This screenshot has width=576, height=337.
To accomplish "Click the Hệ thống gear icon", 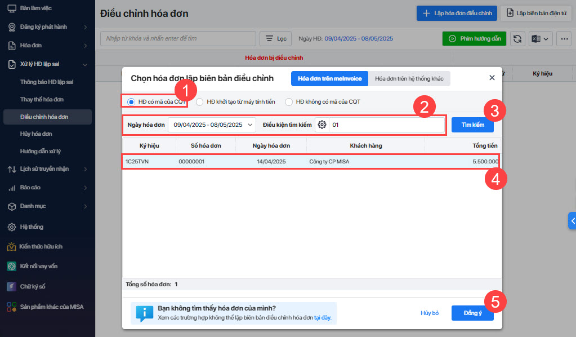I will pyautogui.click(x=12, y=227).
